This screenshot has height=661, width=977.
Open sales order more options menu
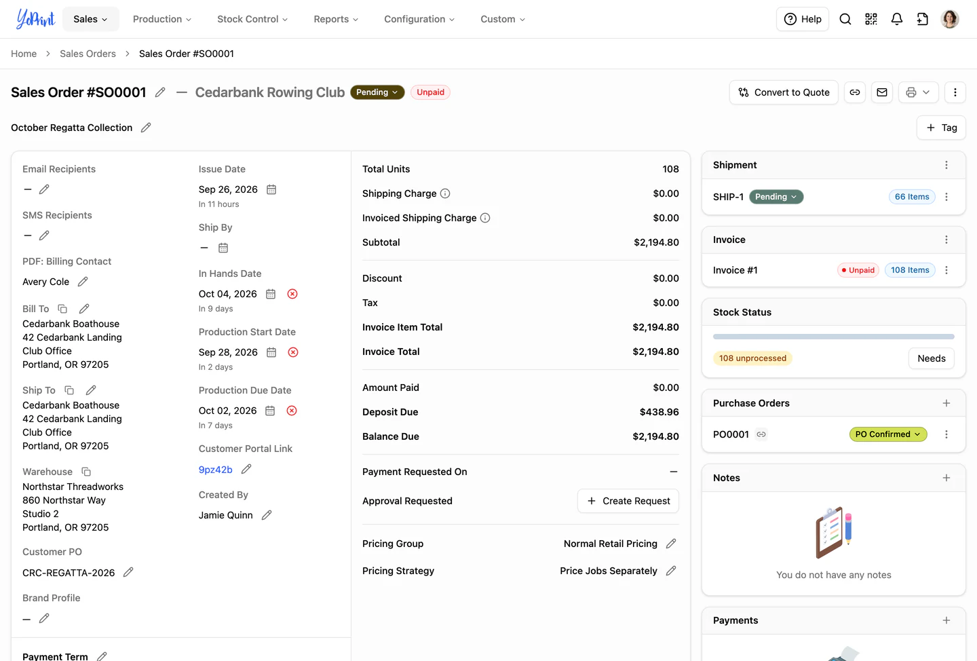[955, 92]
